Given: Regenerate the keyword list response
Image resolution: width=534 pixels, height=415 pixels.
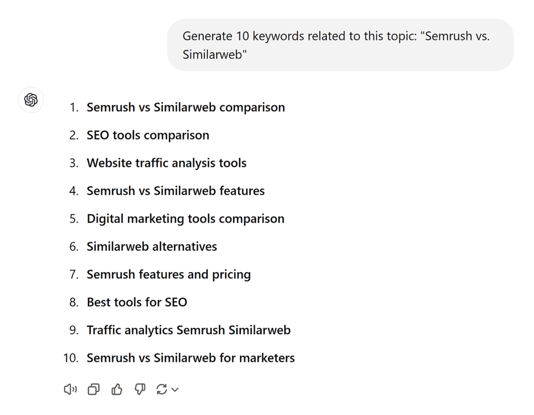Looking at the screenshot, I should point(162,389).
